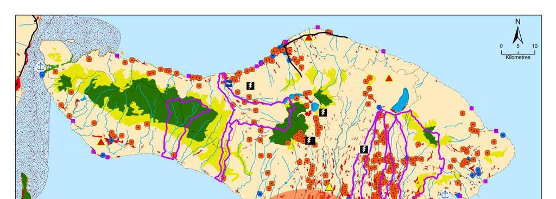Viewport: 556px width, 199px height.
Task: Select the lightning icon left of purple catchments
Action: 364,150
